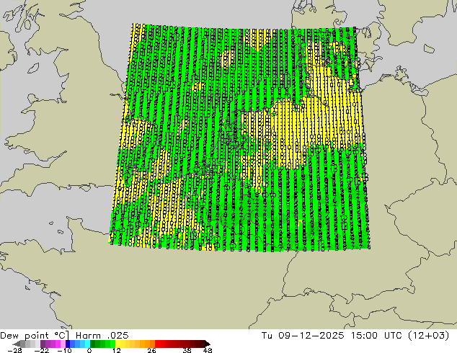Screen dimensions: 457x353
Task: Click the -28 legend scale value
Action: coord(14,350)
